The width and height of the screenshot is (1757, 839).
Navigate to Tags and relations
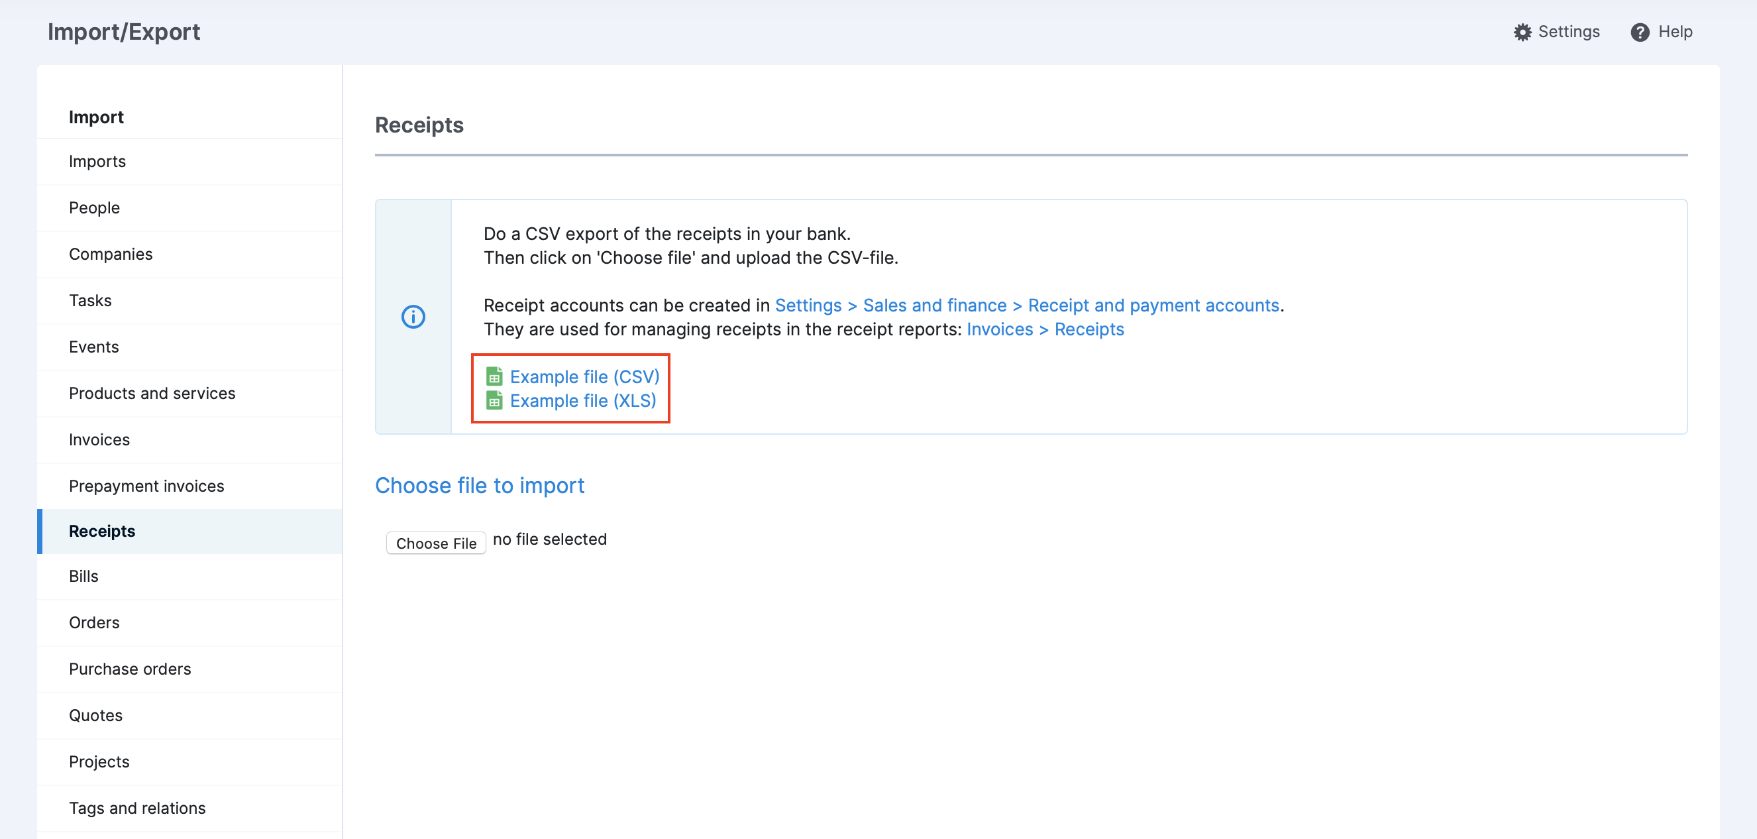click(136, 808)
